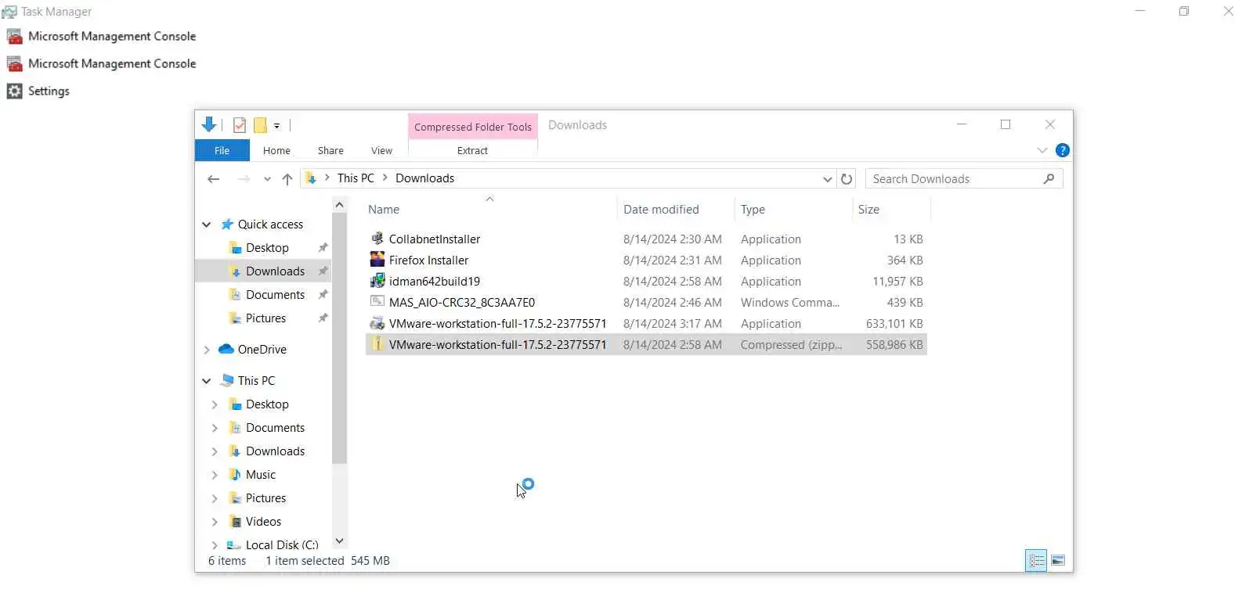
Task: Collapse the Quick access tree node
Action: [207, 225]
